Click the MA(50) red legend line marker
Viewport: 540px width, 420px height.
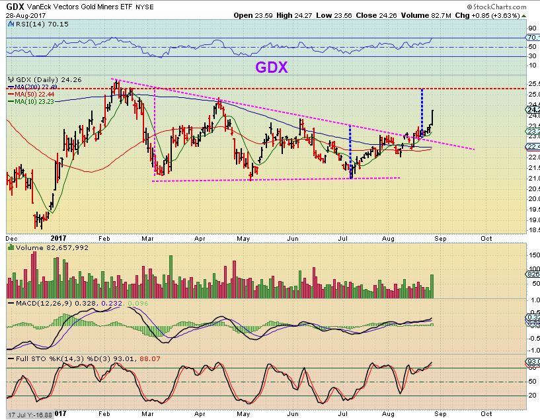pos(11,94)
